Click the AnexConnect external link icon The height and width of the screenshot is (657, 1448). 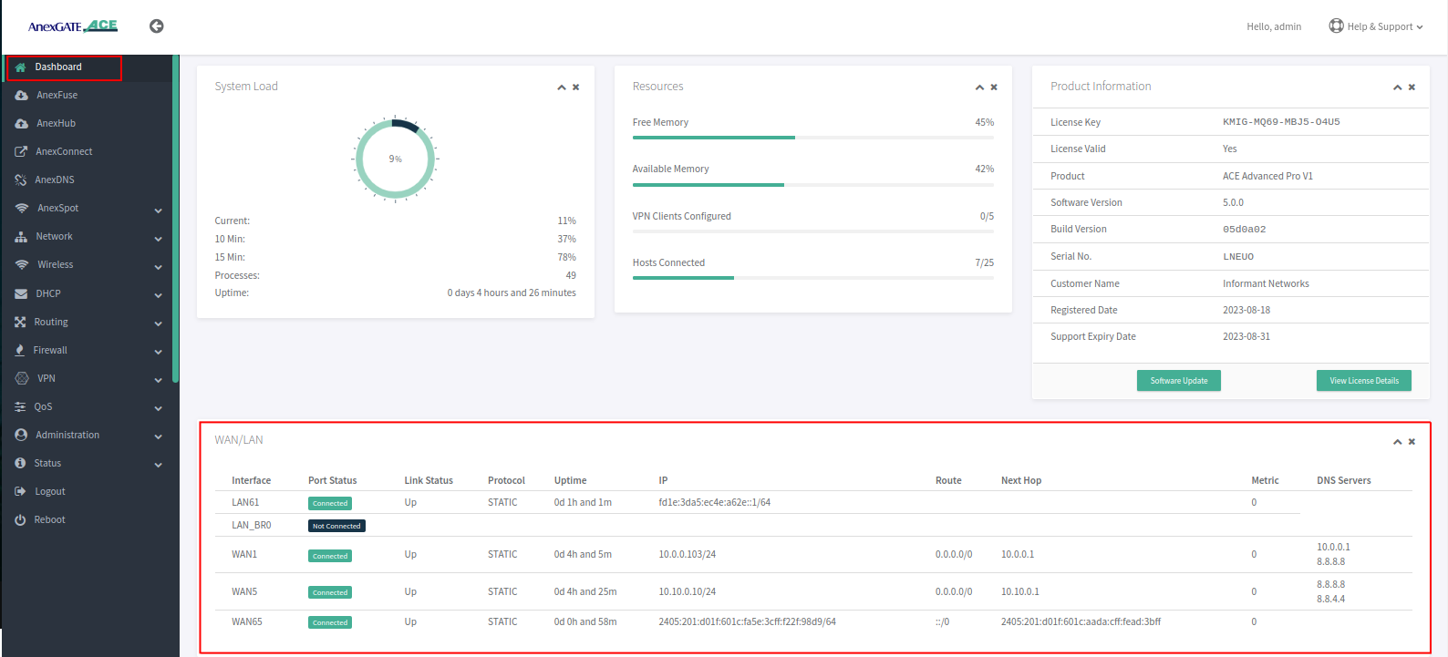pos(21,151)
